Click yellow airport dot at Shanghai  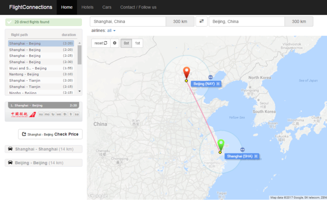[x=220, y=152]
